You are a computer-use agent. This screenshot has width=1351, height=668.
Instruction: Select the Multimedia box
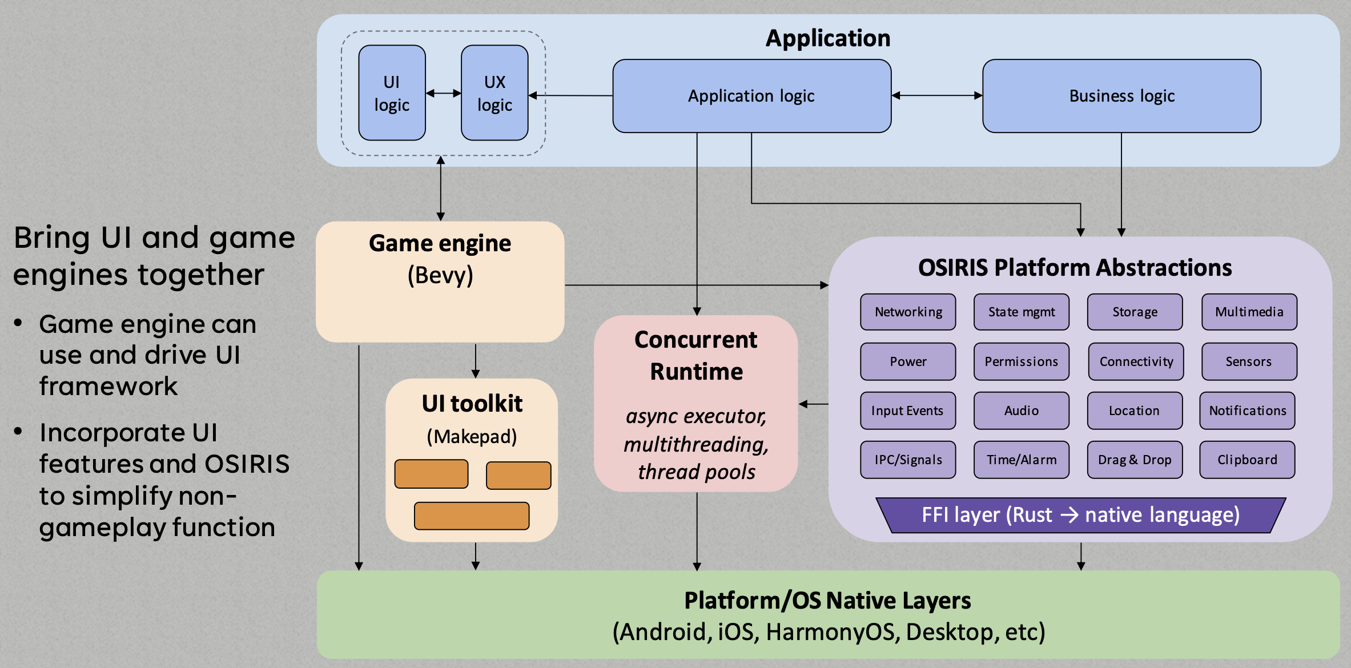pyautogui.click(x=1249, y=312)
